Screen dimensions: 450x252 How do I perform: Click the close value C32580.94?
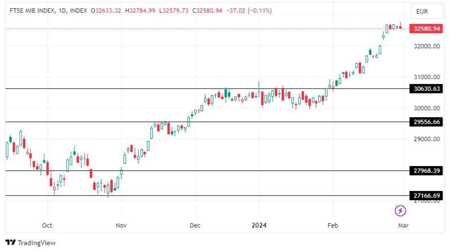[207, 11]
